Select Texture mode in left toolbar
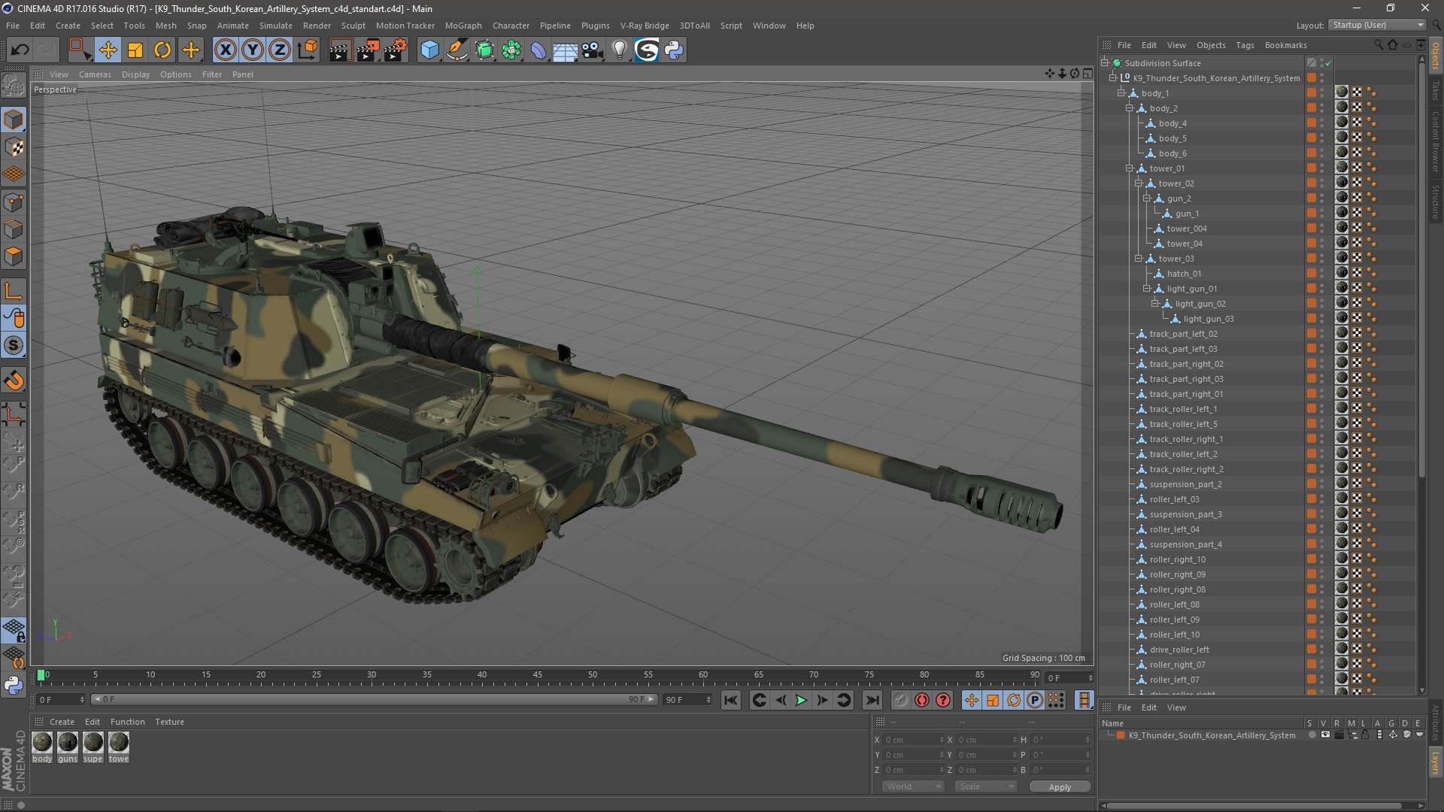 point(14,147)
